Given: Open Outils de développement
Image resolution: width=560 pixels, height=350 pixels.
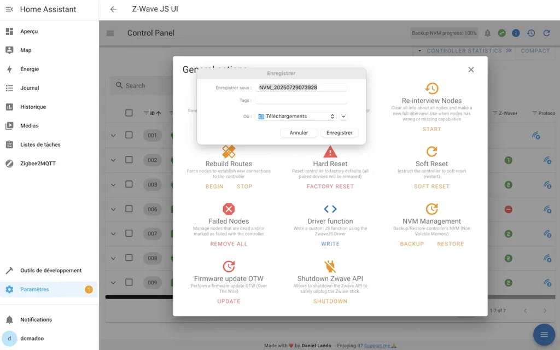Looking at the screenshot, I should (49, 270).
